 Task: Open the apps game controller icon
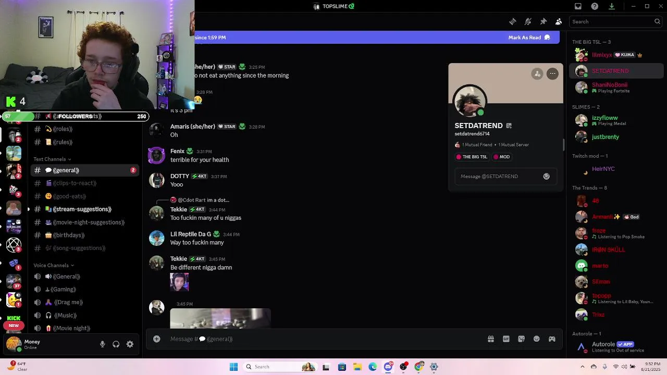[552, 339]
